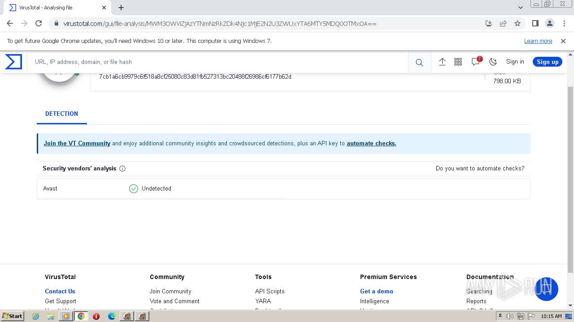Open a new browser tab
Screen dimensions: 574x322
click(x=121, y=8)
